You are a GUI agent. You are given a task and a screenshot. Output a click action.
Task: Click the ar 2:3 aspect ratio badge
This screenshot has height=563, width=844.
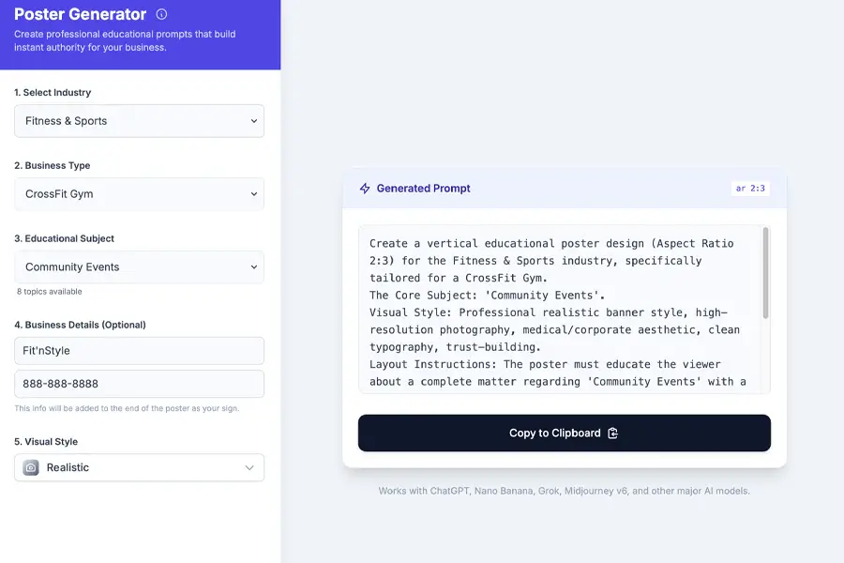(x=750, y=189)
